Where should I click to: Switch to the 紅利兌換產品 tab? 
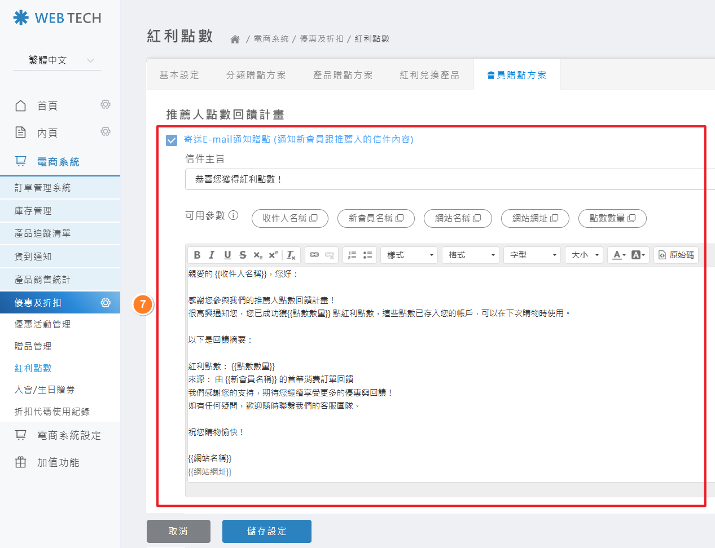click(x=429, y=75)
